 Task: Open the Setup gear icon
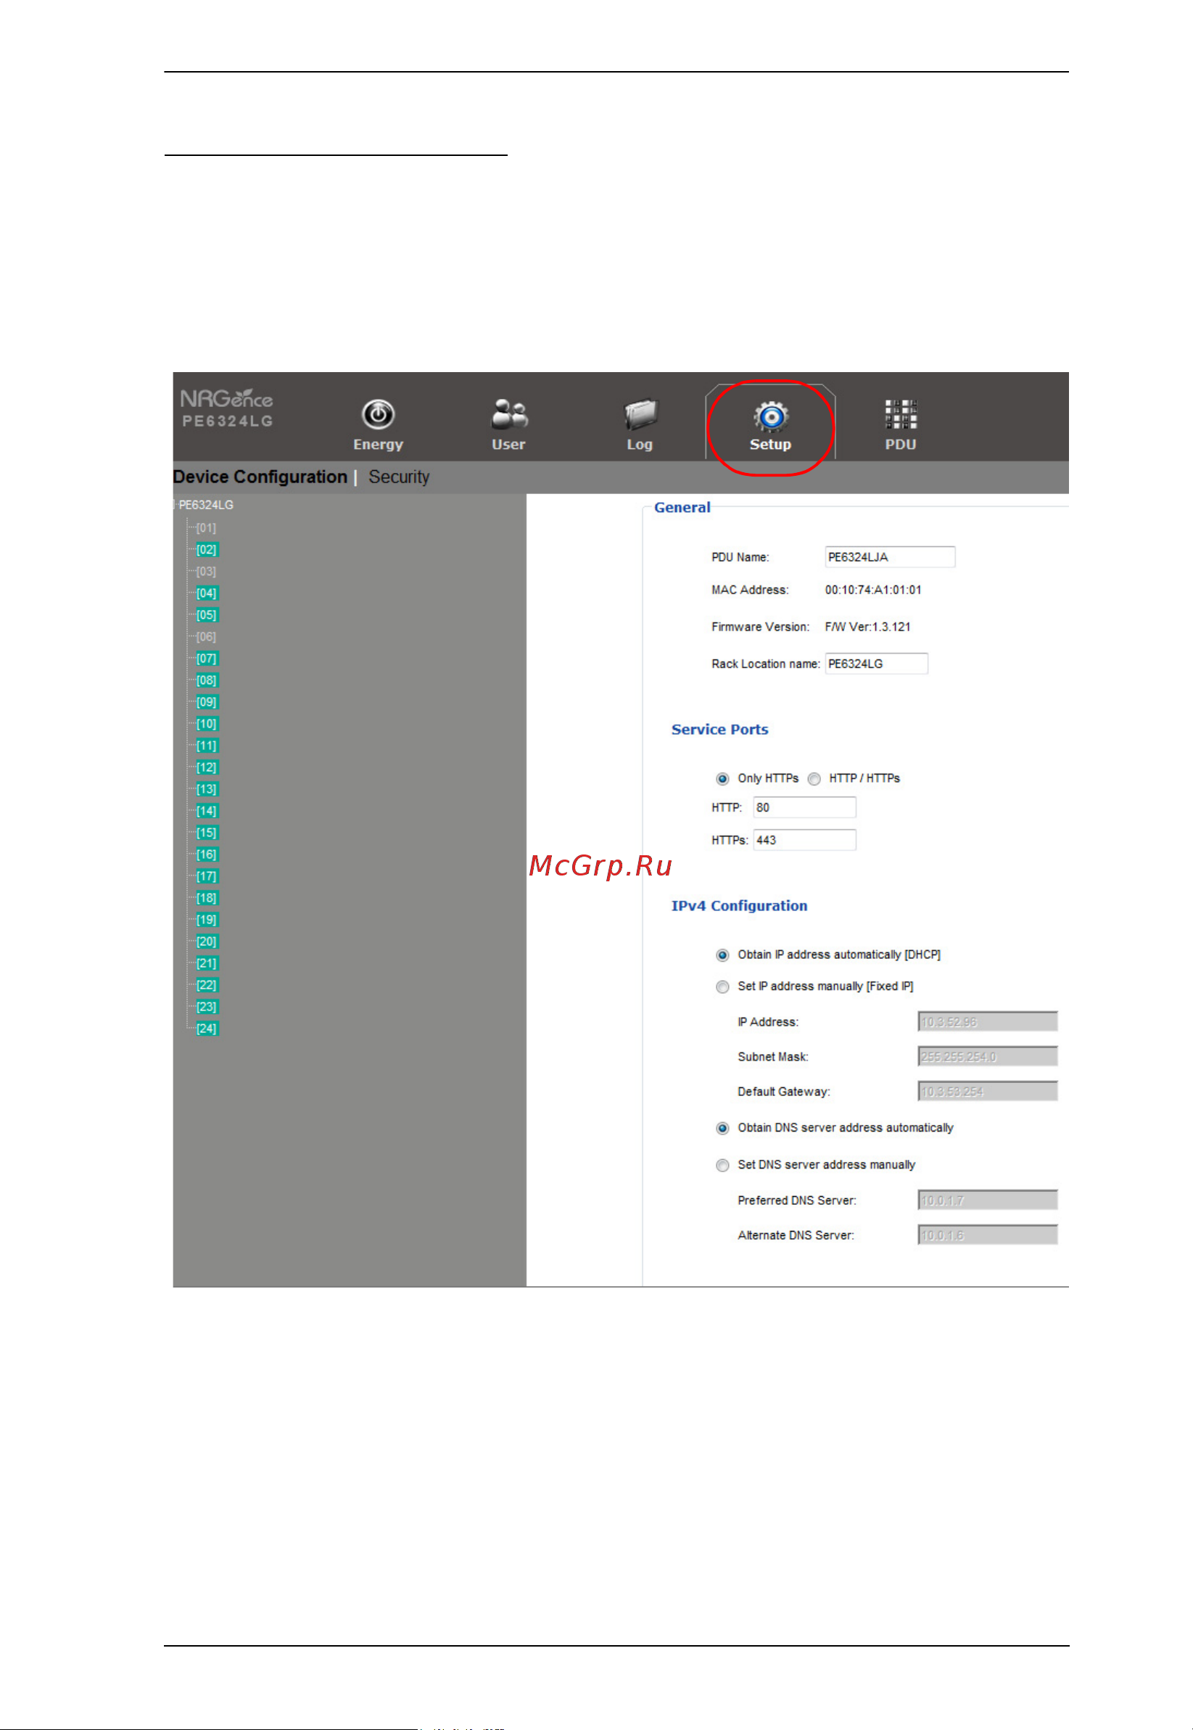(771, 416)
